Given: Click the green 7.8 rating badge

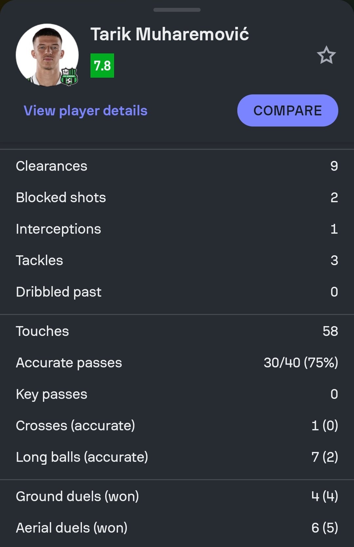Looking at the screenshot, I should (x=102, y=66).
